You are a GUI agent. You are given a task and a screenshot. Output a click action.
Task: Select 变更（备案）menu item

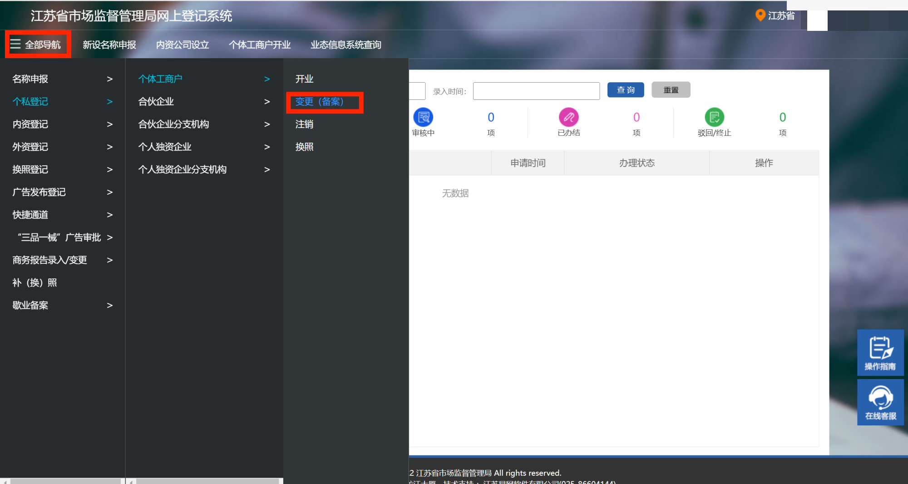coord(320,102)
